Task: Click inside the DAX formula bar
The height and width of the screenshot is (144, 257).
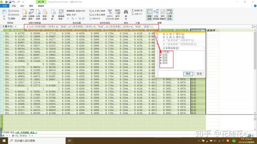Action: 107,27
